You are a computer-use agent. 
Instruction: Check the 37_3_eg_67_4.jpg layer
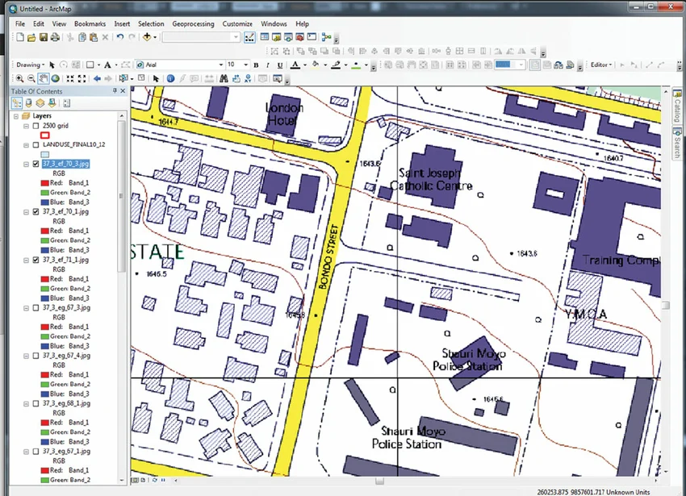(x=36, y=356)
